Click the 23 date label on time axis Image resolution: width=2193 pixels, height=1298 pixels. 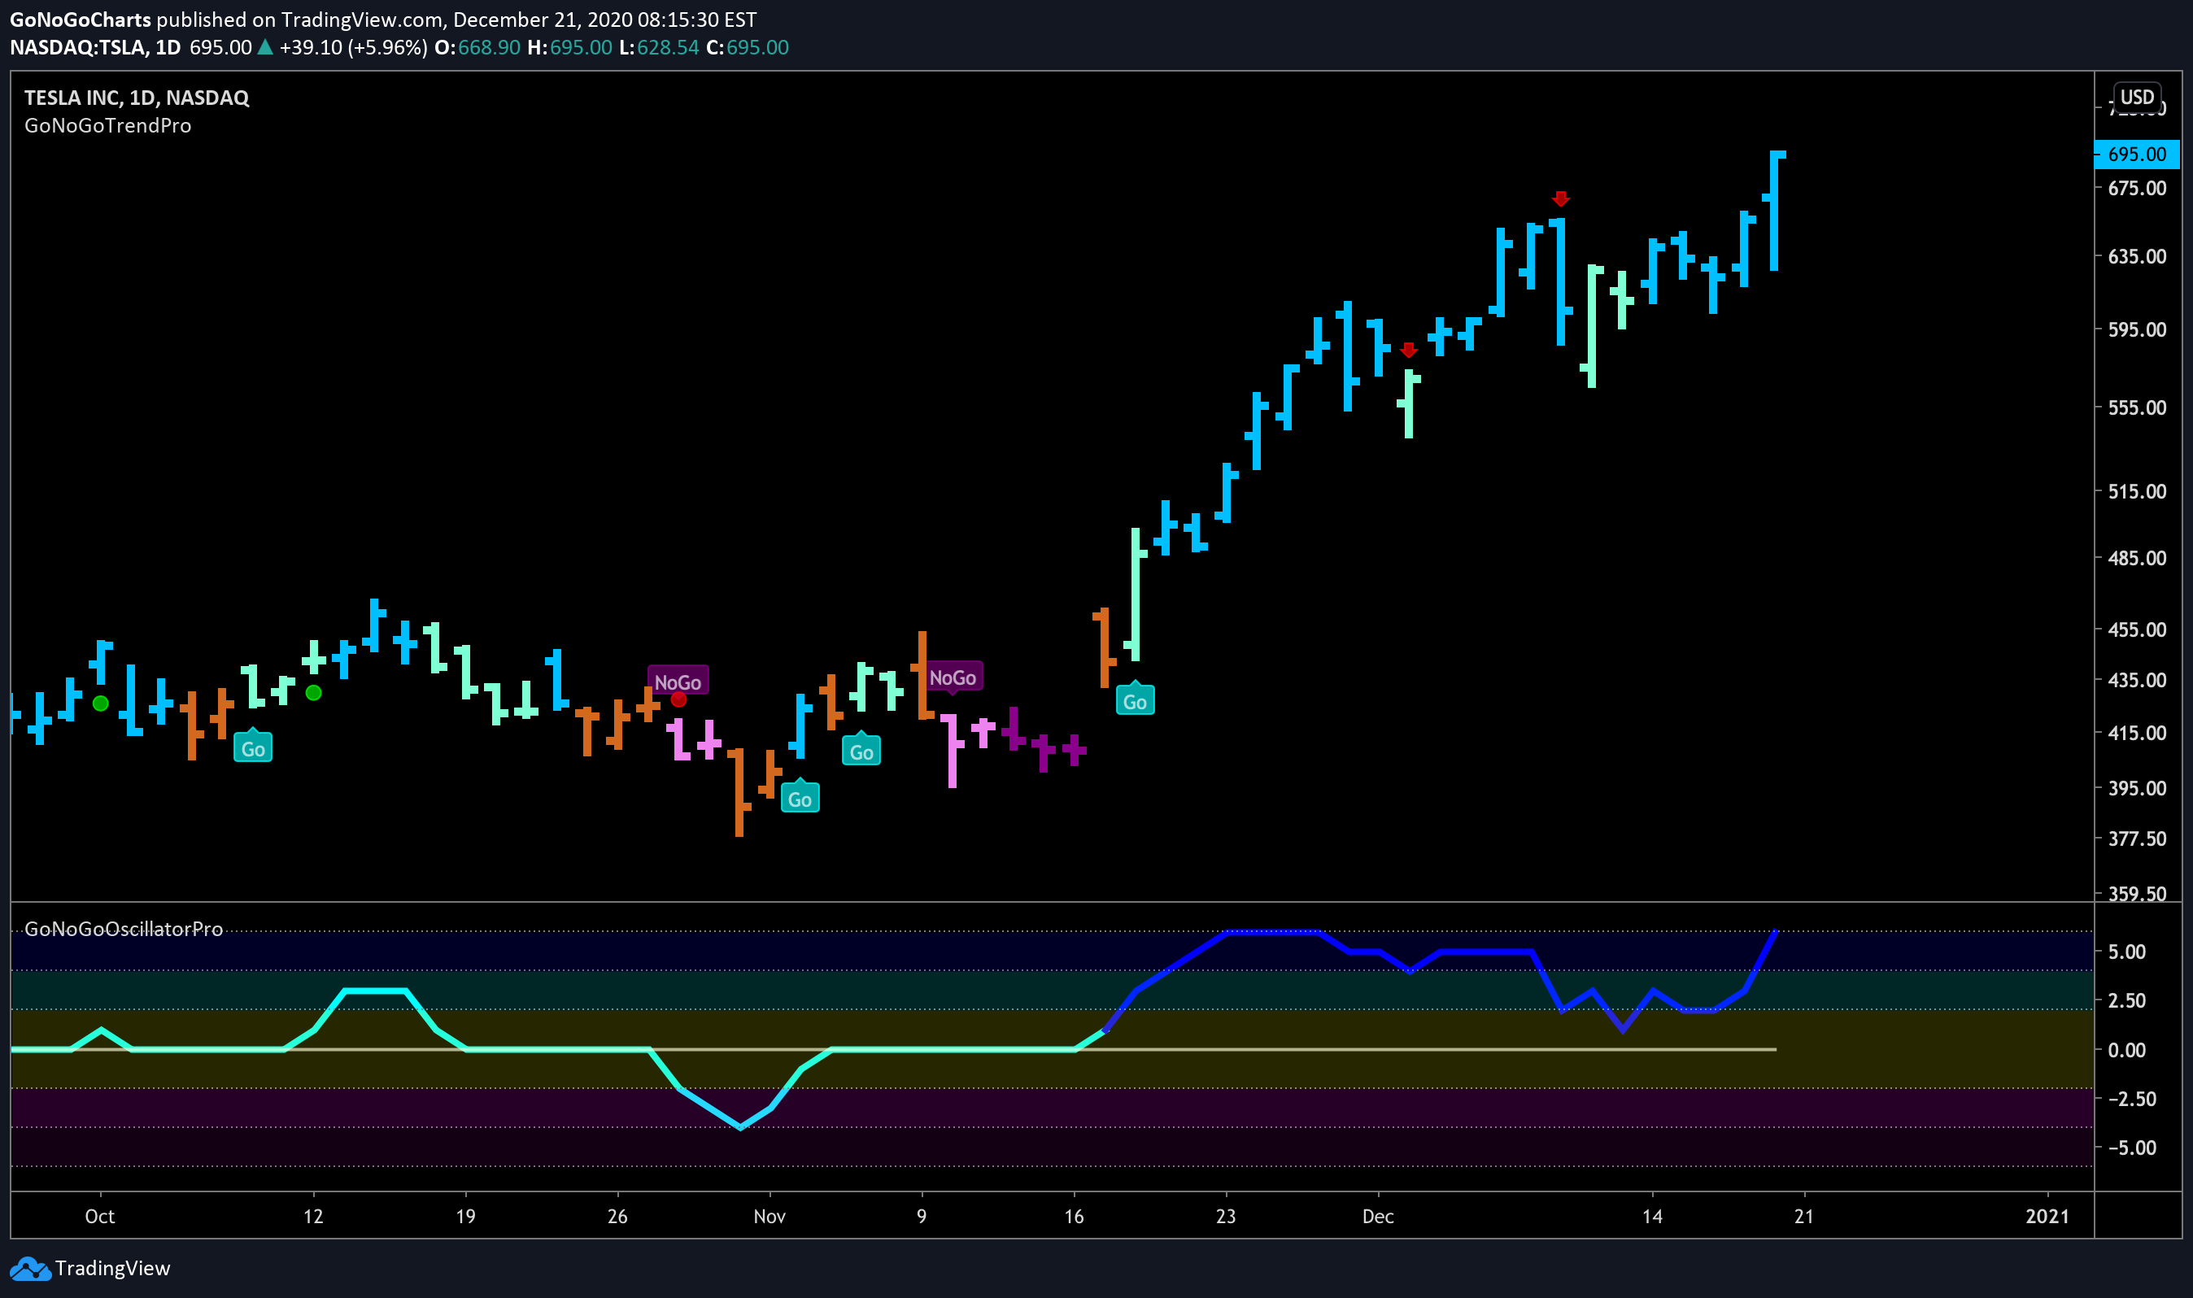(1226, 1217)
